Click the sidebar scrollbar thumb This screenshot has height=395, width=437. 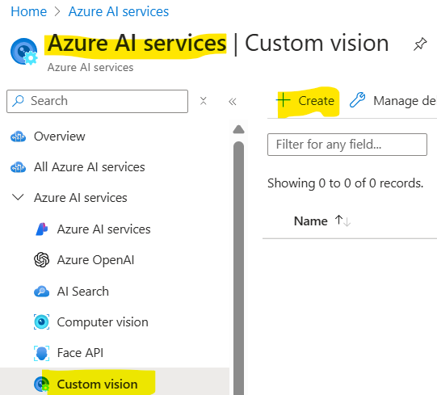(239, 267)
